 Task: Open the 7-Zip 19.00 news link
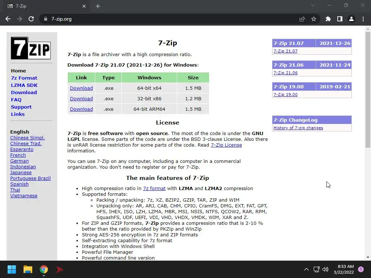click(x=285, y=94)
